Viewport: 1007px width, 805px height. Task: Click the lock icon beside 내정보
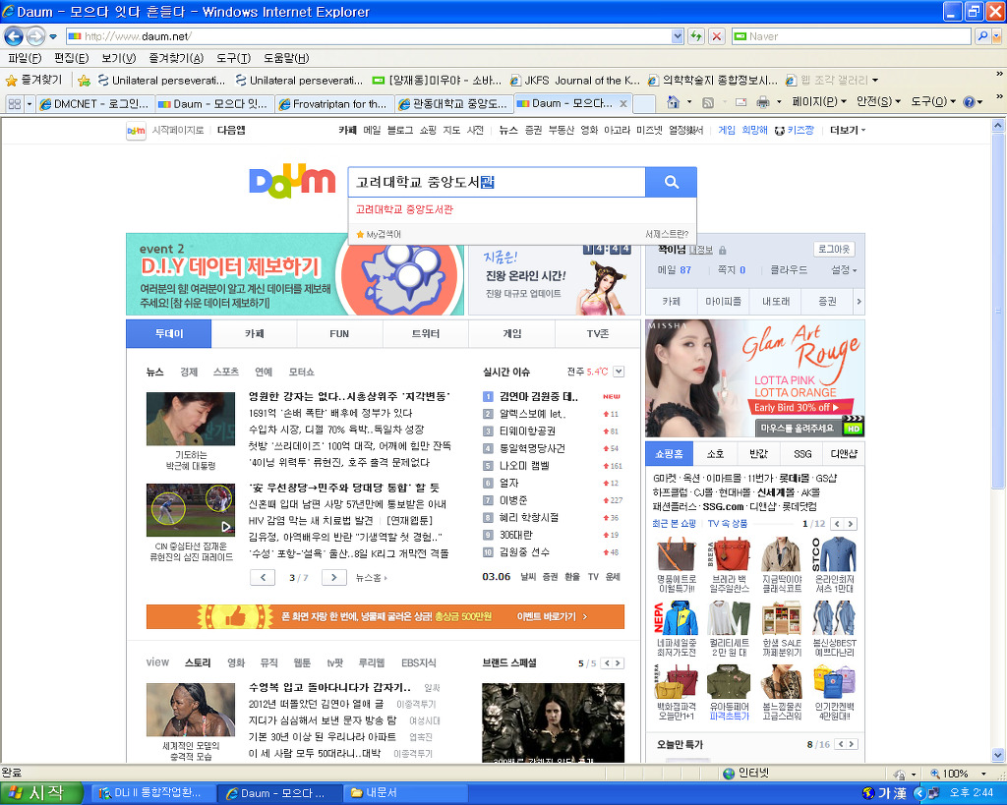pyautogui.click(x=723, y=250)
